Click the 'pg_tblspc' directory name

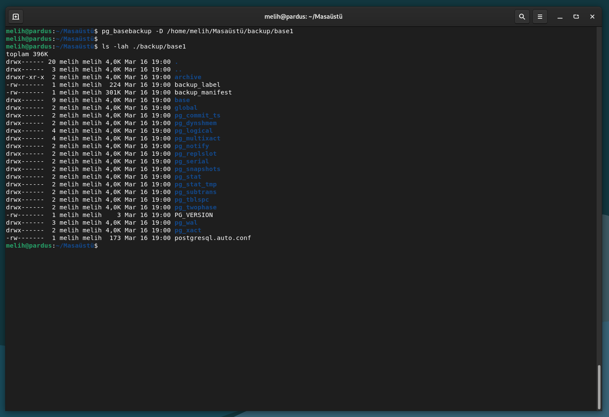point(192,200)
